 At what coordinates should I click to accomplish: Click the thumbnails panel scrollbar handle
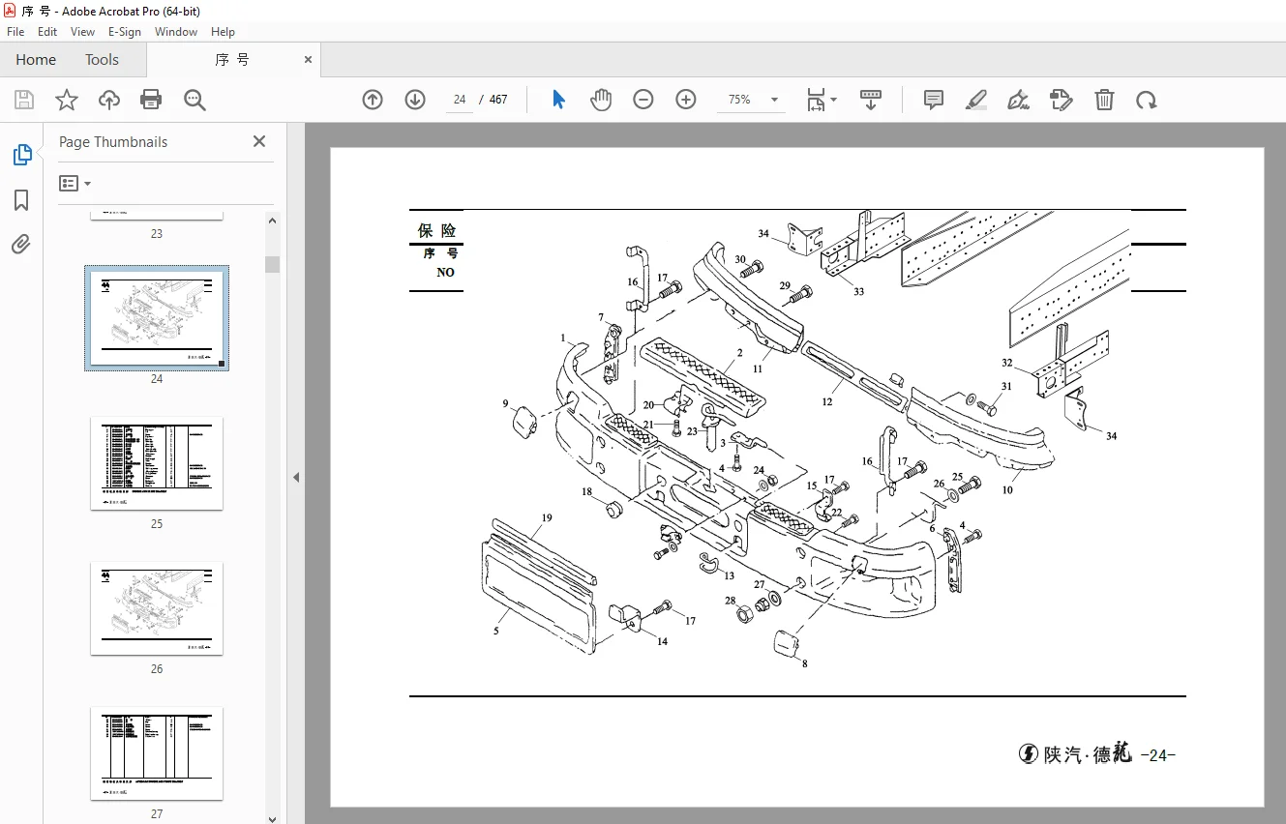273,264
